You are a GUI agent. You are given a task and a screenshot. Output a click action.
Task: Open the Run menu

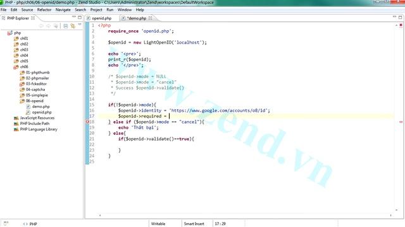tap(109, 10)
